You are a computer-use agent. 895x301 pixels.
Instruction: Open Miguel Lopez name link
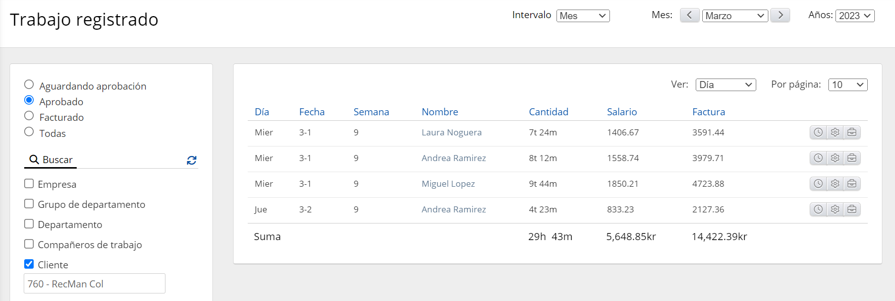pos(448,184)
